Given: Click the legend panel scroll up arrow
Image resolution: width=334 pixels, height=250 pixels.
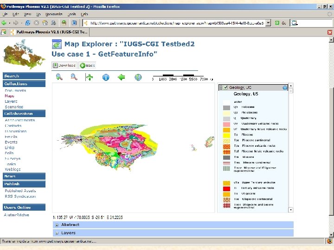Looking at the screenshot, I should coord(291,86).
